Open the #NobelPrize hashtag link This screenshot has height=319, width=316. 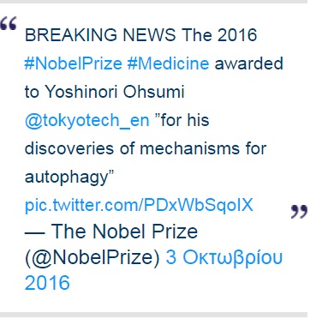[74, 63]
